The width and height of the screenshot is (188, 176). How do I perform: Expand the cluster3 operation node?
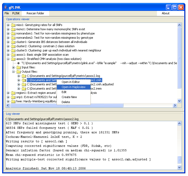(x=8, y=50)
